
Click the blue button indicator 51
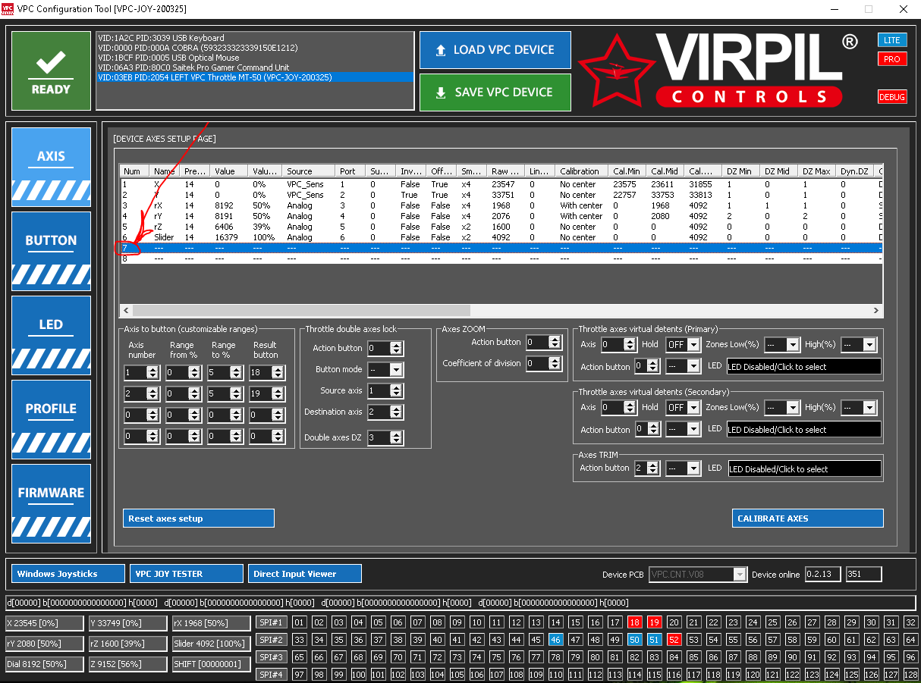pyautogui.click(x=655, y=639)
